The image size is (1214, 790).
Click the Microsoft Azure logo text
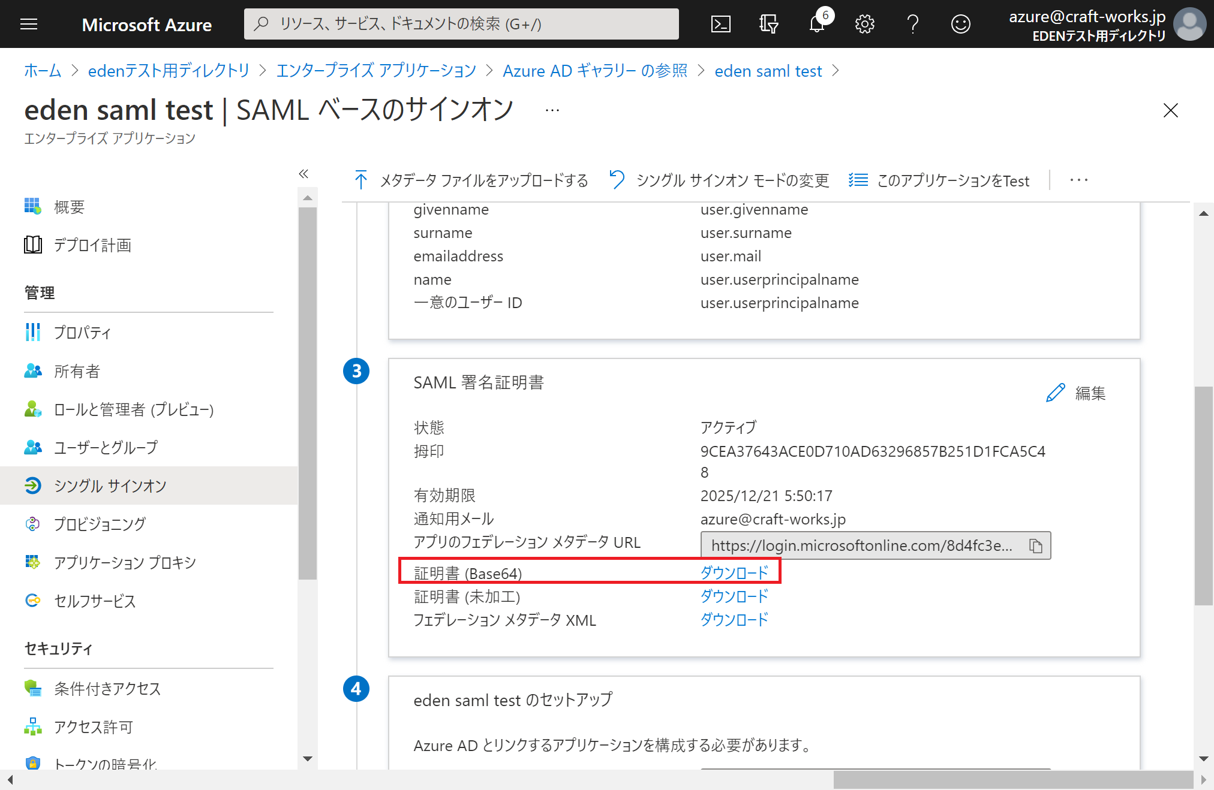tap(146, 25)
